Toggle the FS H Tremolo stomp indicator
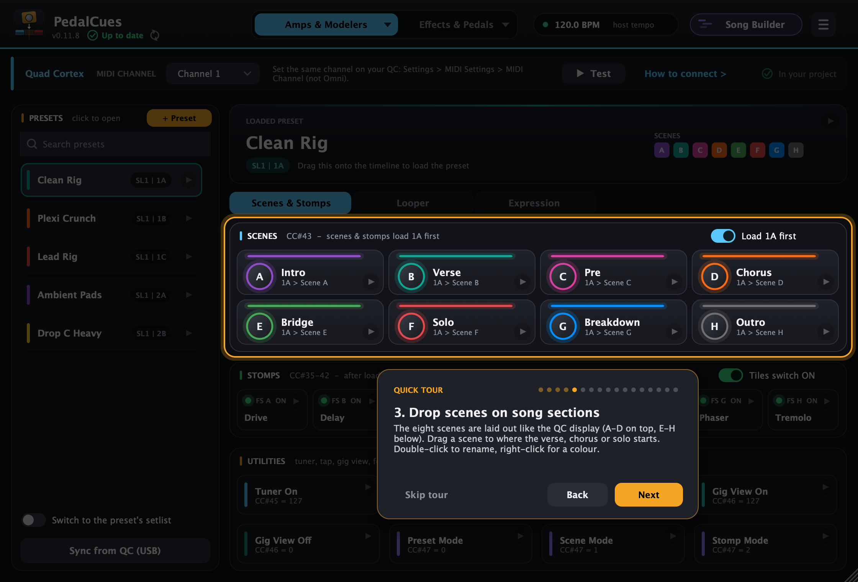This screenshot has height=582, width=858. [779, 401]
